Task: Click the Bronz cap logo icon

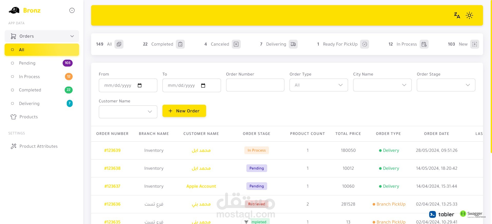Action: pos(14,10)
